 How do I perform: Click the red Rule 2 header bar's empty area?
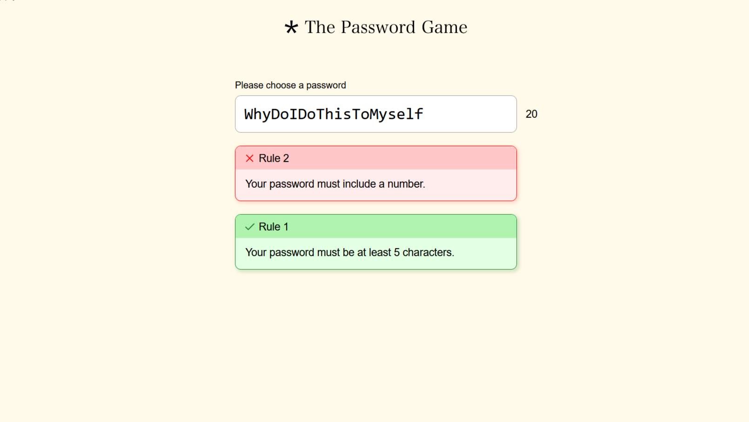[400, 158]
